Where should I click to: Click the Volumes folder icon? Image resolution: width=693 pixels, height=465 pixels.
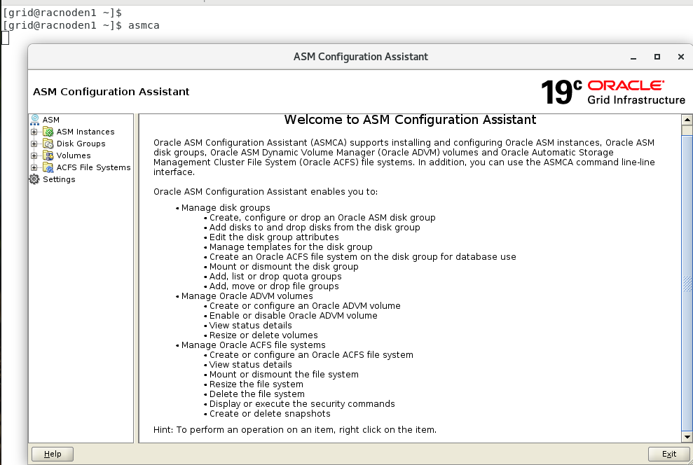[48, 155]
